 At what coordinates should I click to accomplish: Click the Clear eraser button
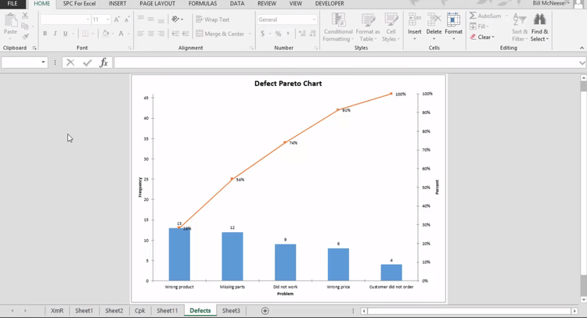click(482, 37)
